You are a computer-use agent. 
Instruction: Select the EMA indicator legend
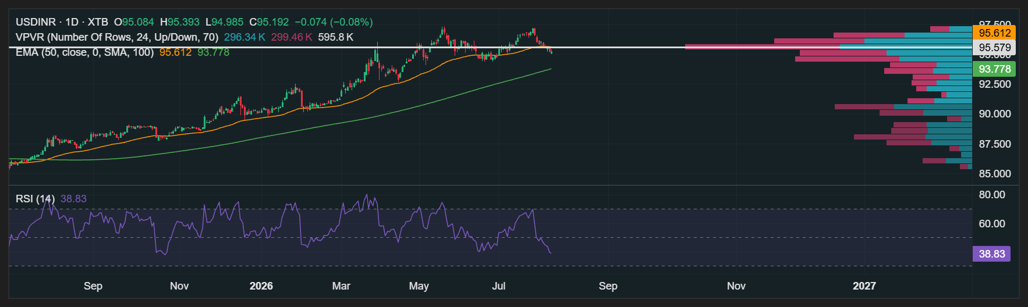85,52
